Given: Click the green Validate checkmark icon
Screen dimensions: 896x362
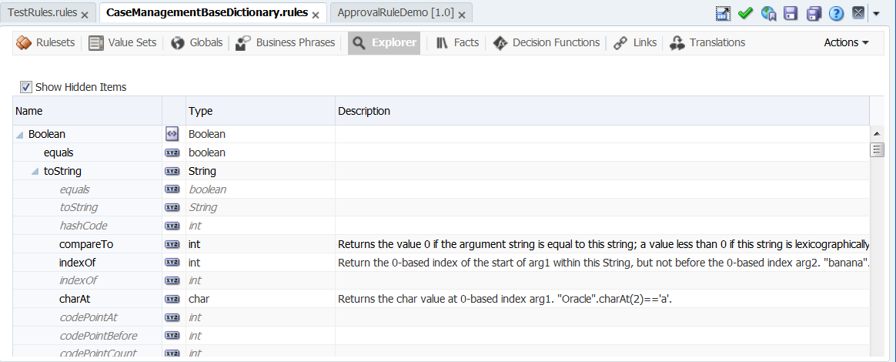Looking at the screenshot, I should 745,13.
